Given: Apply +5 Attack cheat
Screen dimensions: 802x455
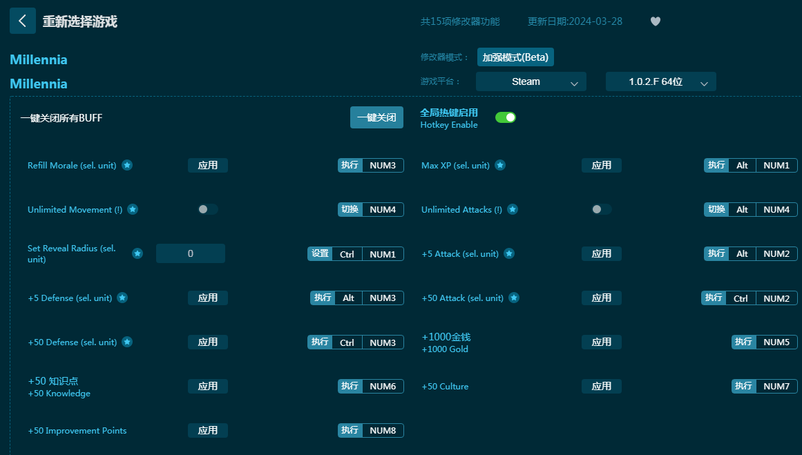Looking at the screenshot, I should [602, 253].
